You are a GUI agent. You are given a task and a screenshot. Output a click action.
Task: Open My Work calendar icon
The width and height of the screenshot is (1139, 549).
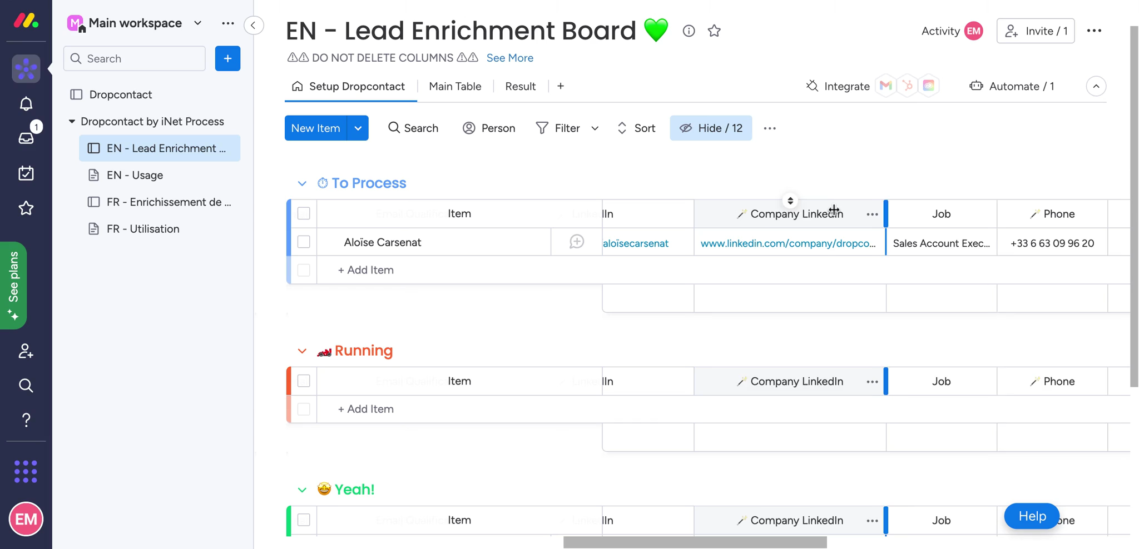[26, 173]
